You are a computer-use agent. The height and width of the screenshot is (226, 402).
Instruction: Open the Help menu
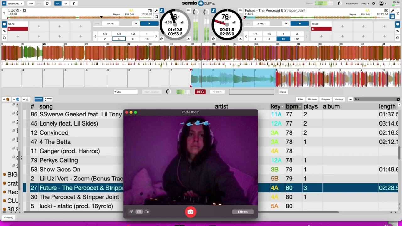[x=365, y=3]
